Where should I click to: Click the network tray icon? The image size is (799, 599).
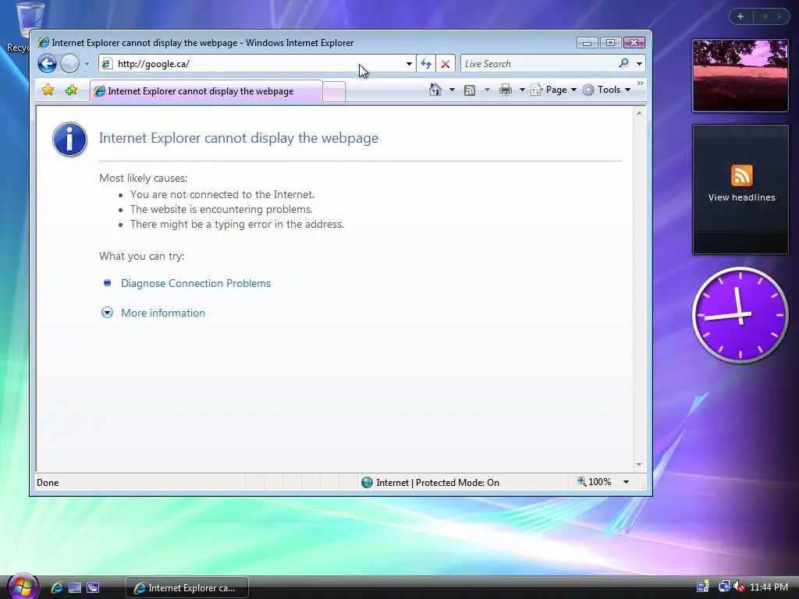(724, 587)
